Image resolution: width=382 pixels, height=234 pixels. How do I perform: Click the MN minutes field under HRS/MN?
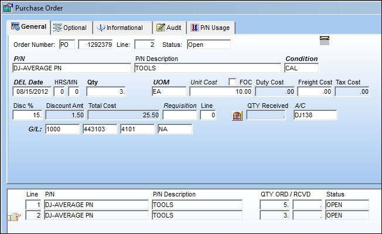[74, 91]
